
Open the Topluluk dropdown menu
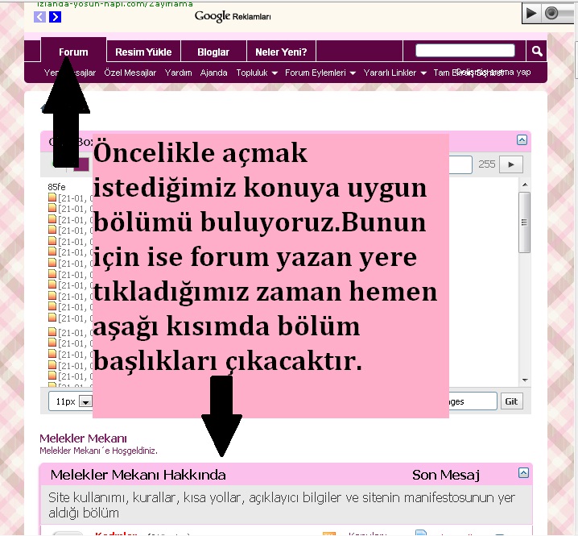pyautogui.click(x=257, y=73)
